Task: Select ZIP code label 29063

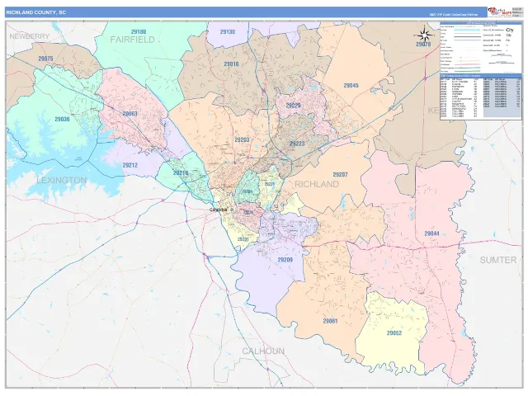Action: [130, 114]
